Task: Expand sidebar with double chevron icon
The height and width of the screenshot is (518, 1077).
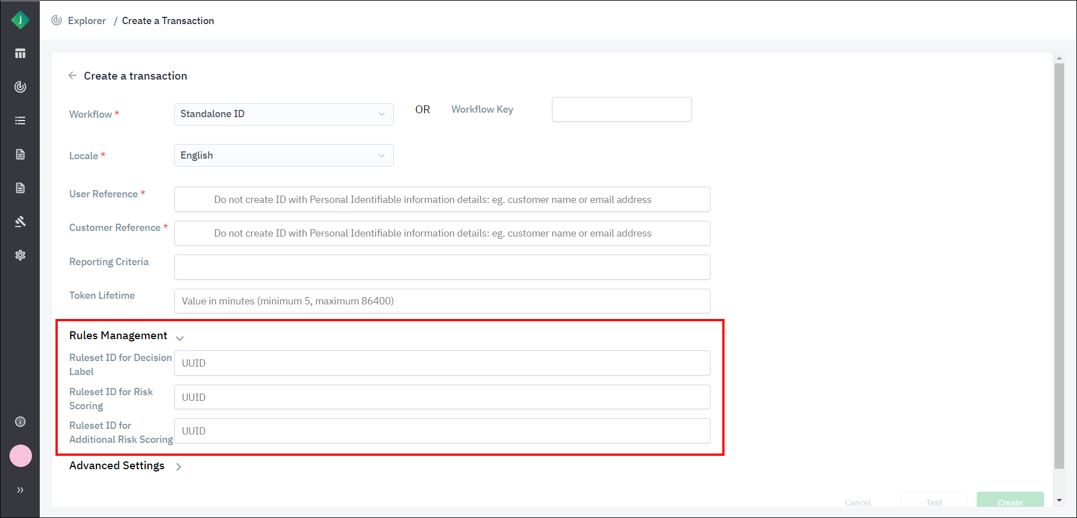Action: (x=20, y=490)
